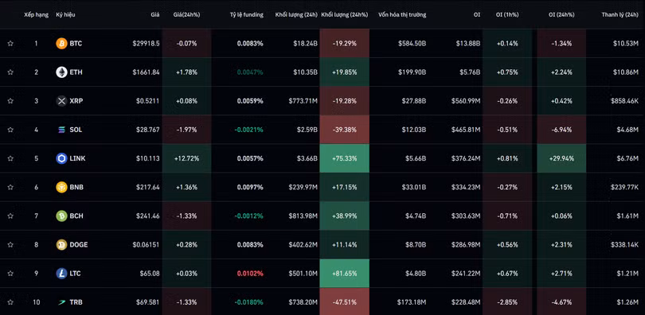Select XRP price $0.5211
Image resolution: width=645 pixels, height=315 pixels.
pyautogui.click(x=148, y=101)
